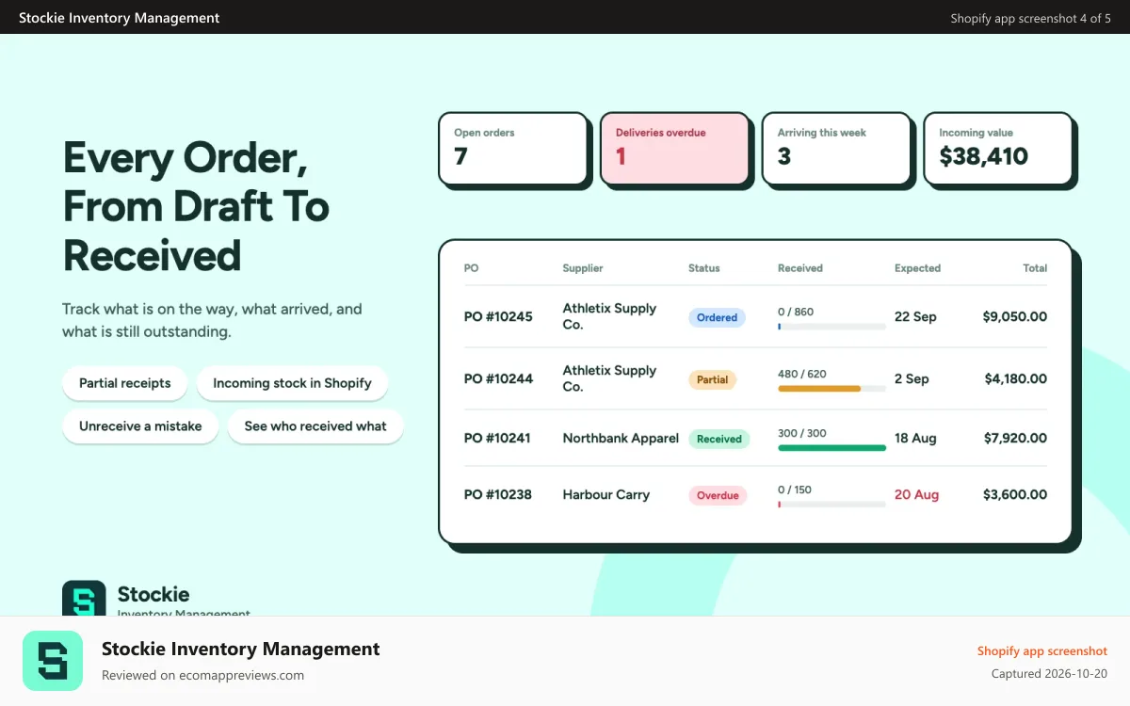
Task: Select the Partial receipts pill
Action: [x=125, y=383]
